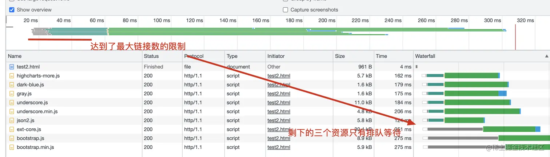Follow test2.html initiator link for gray.js

[x=279, y=94]
